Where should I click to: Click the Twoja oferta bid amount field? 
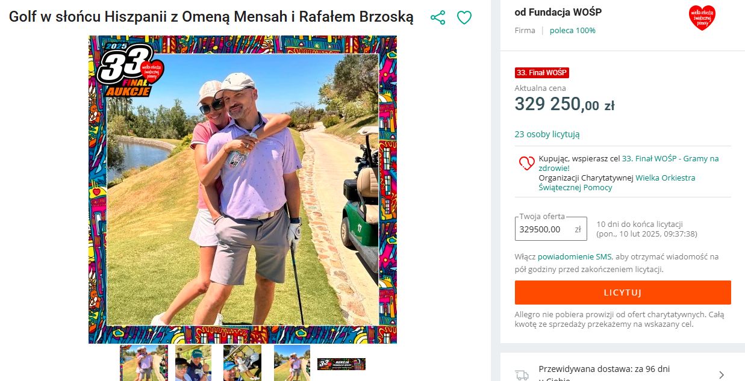pos(544,229)
